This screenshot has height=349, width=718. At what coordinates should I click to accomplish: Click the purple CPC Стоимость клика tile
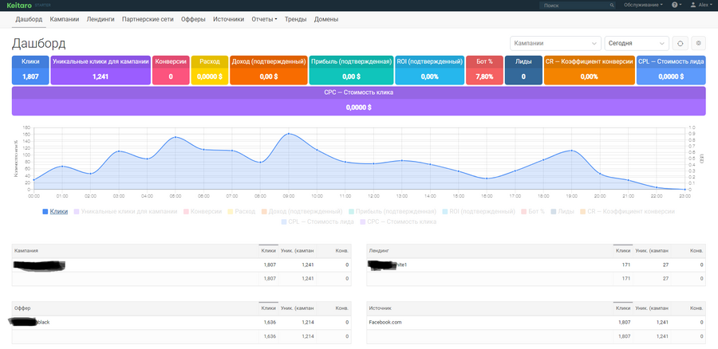point(358,100)
